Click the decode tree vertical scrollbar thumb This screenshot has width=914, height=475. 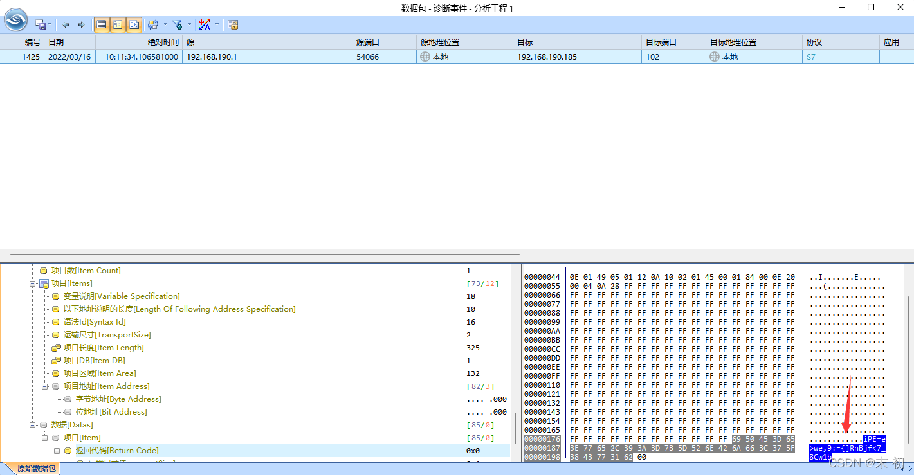click(515, 429)
